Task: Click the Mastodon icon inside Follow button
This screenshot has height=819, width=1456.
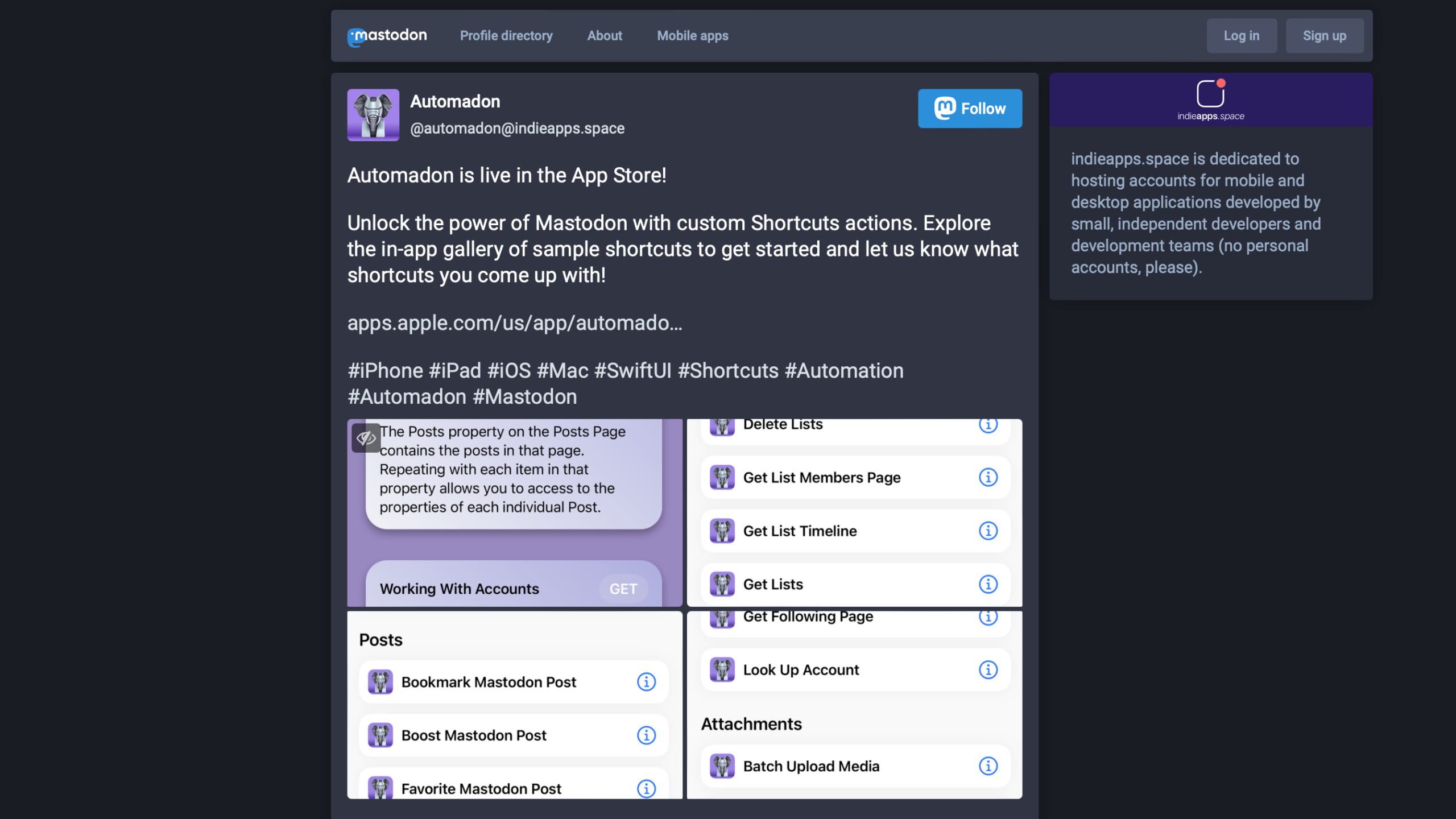Action: (945, 108)
